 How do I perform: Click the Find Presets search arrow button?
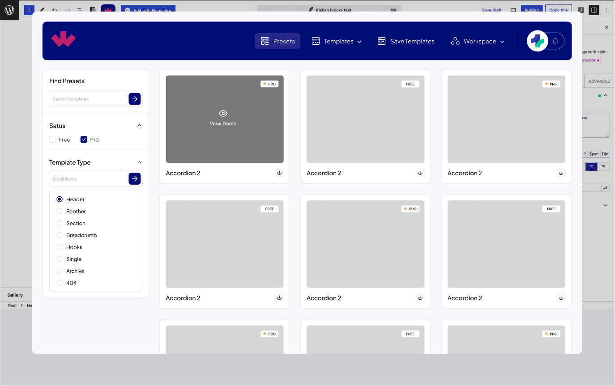pyautogui.click(x=135, y=99)
